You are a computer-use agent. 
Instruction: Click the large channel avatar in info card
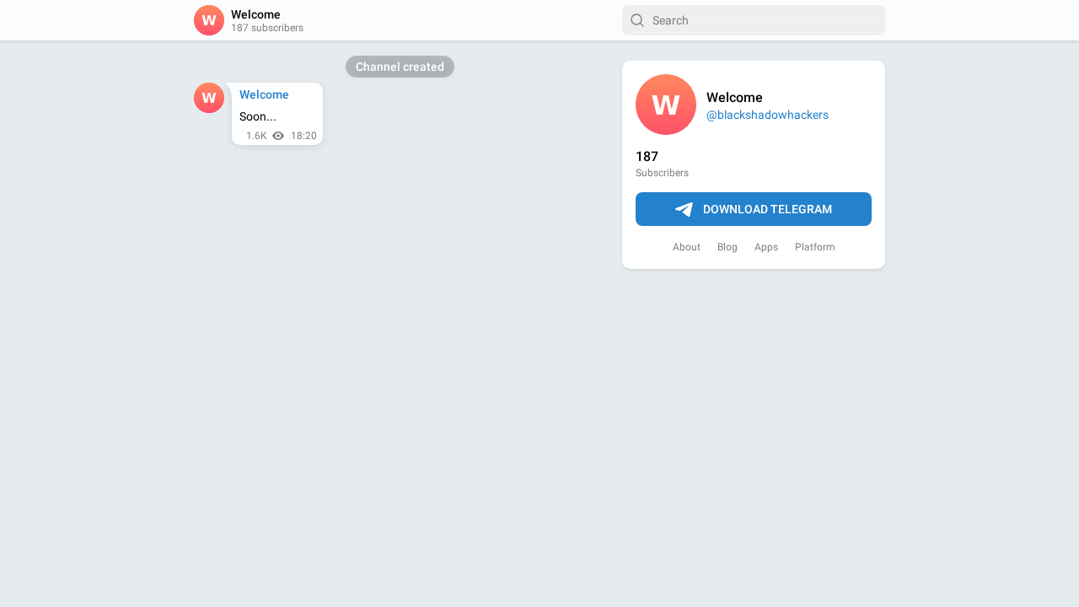pos(666,105)
